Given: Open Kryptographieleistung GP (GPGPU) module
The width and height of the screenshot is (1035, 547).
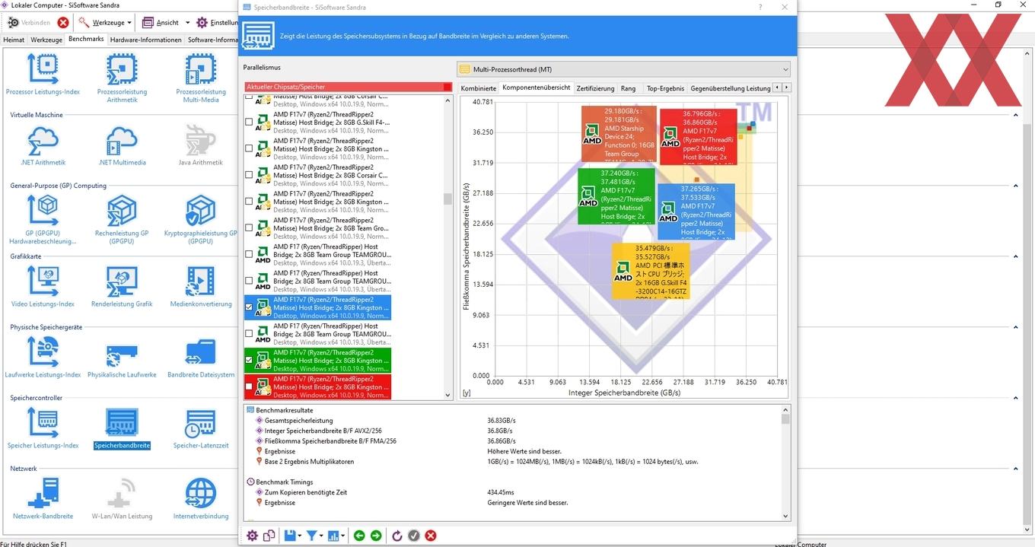Looking at the screenshot, I should [201, 220].
